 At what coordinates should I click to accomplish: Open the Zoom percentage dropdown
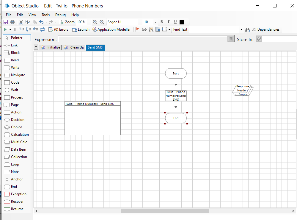point(89,22)
